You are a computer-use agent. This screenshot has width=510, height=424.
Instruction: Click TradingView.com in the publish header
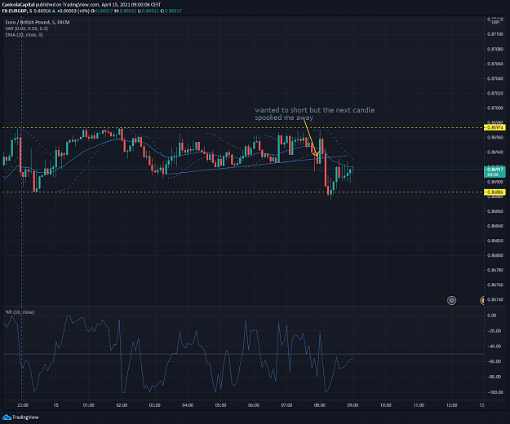pos(82,5)
